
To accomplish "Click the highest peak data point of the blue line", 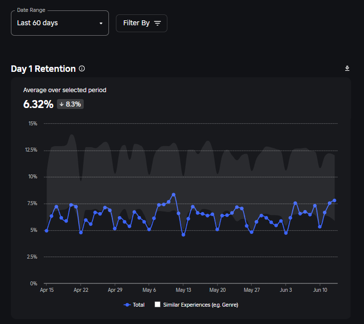I will coord(173,195).
